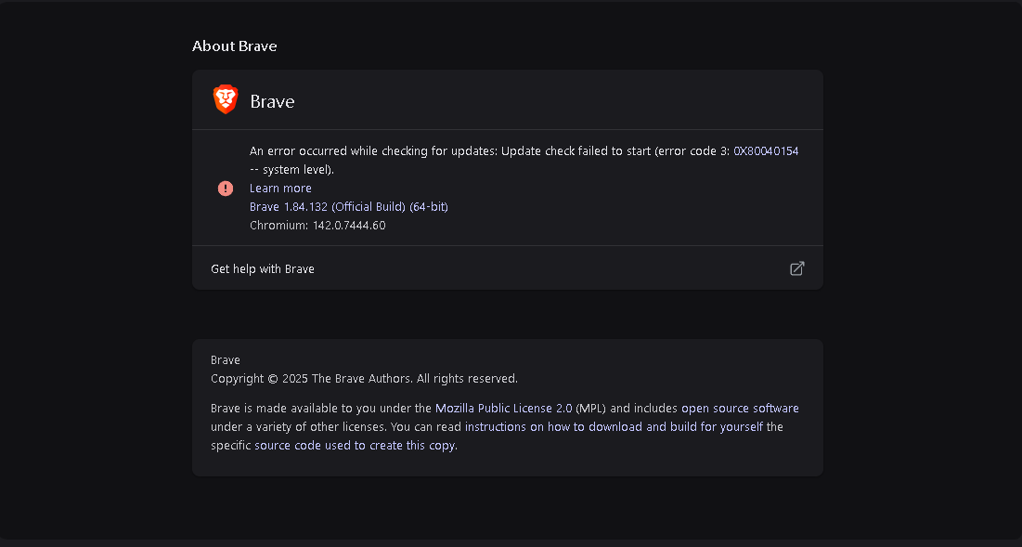Screen dimensions: 1022x547
Task: Open the Learn more link
Action: 280,188
